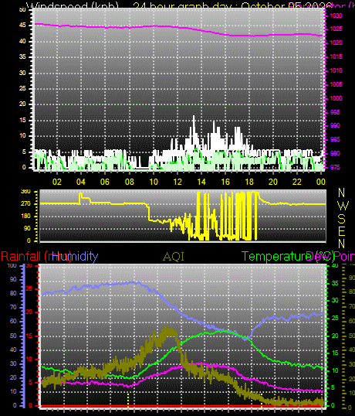This screenshot has height=416, width=355.
Task: Click 20 on the red rainfall axis
Action: tap(29, 312)
